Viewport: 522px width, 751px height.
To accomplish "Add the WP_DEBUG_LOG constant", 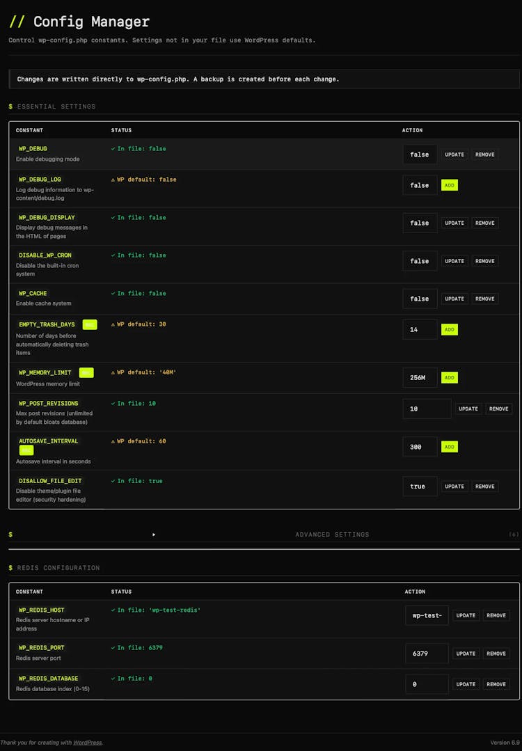I will pyautogui.click(x=449, y=185).
